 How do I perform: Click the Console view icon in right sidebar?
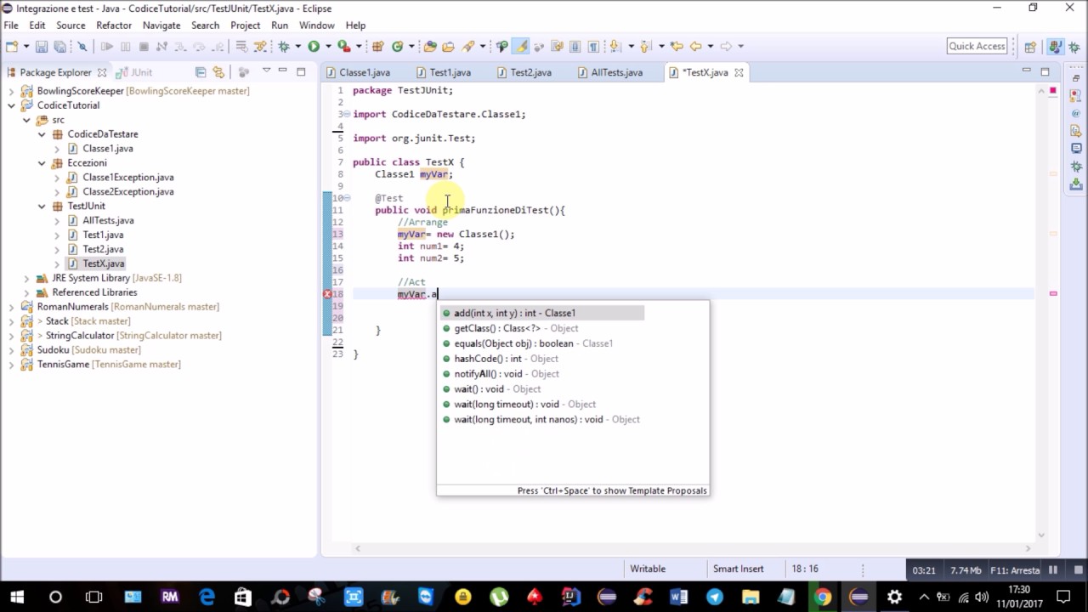point(1076,148)
